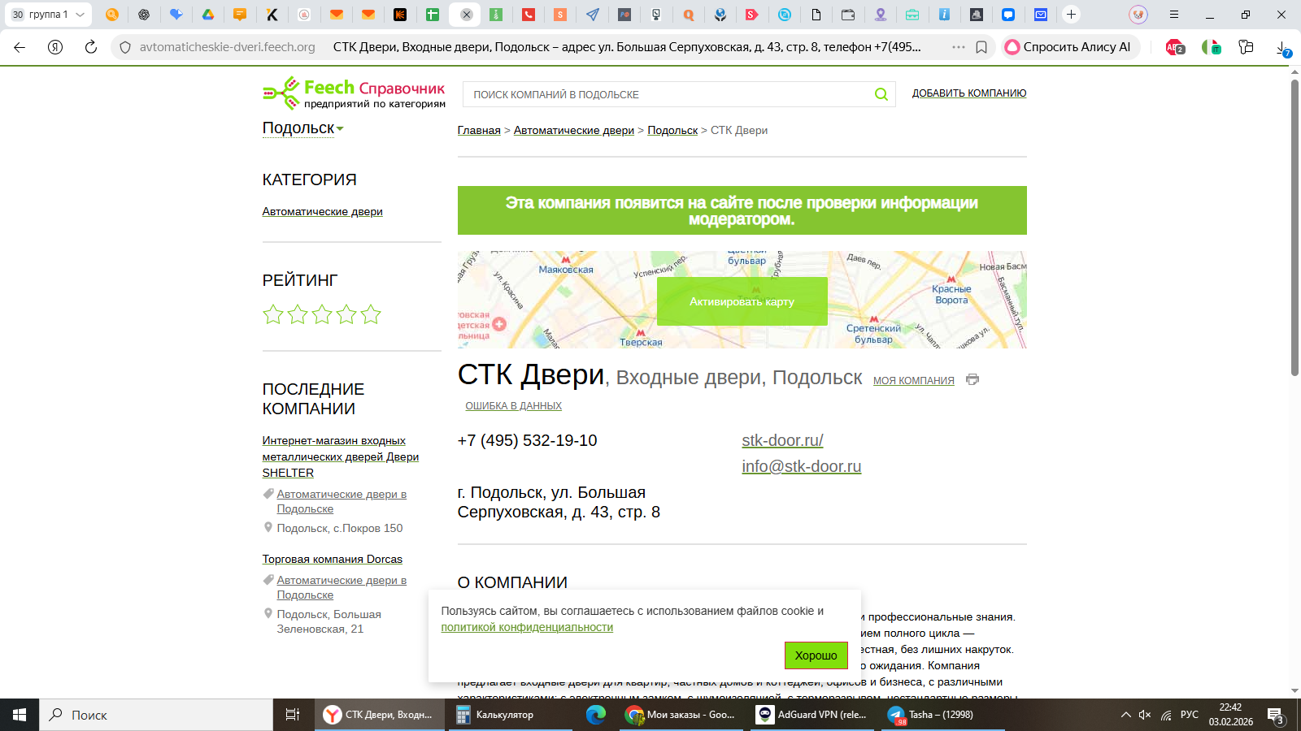Open Microsoft Edge from the taskbar
The image size is (1301, 731).
[x=596, y=715]
